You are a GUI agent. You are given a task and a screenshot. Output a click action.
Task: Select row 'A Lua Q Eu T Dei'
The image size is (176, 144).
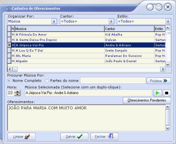pos(86,51)
